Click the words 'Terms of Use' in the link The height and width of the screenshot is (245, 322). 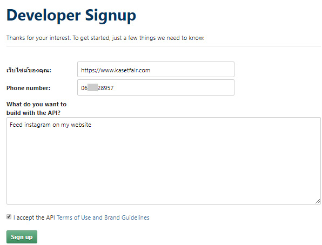click(73, 217)
